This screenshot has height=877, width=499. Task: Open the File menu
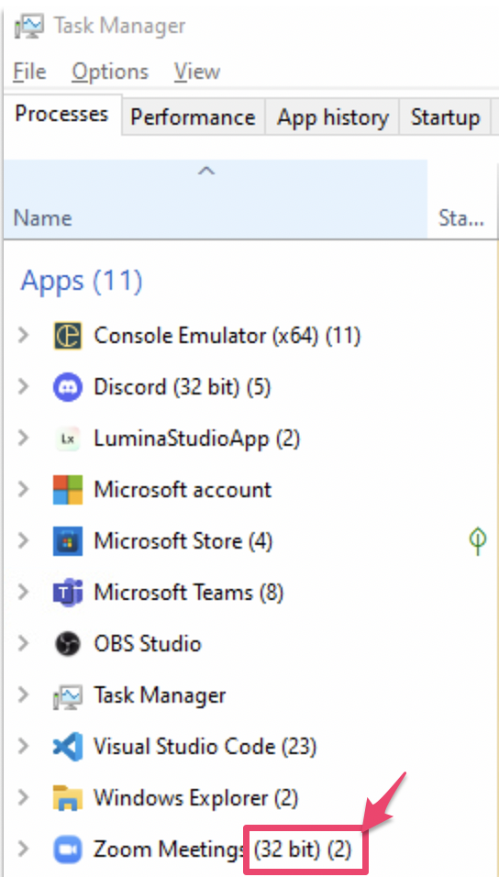click(29, 72)
